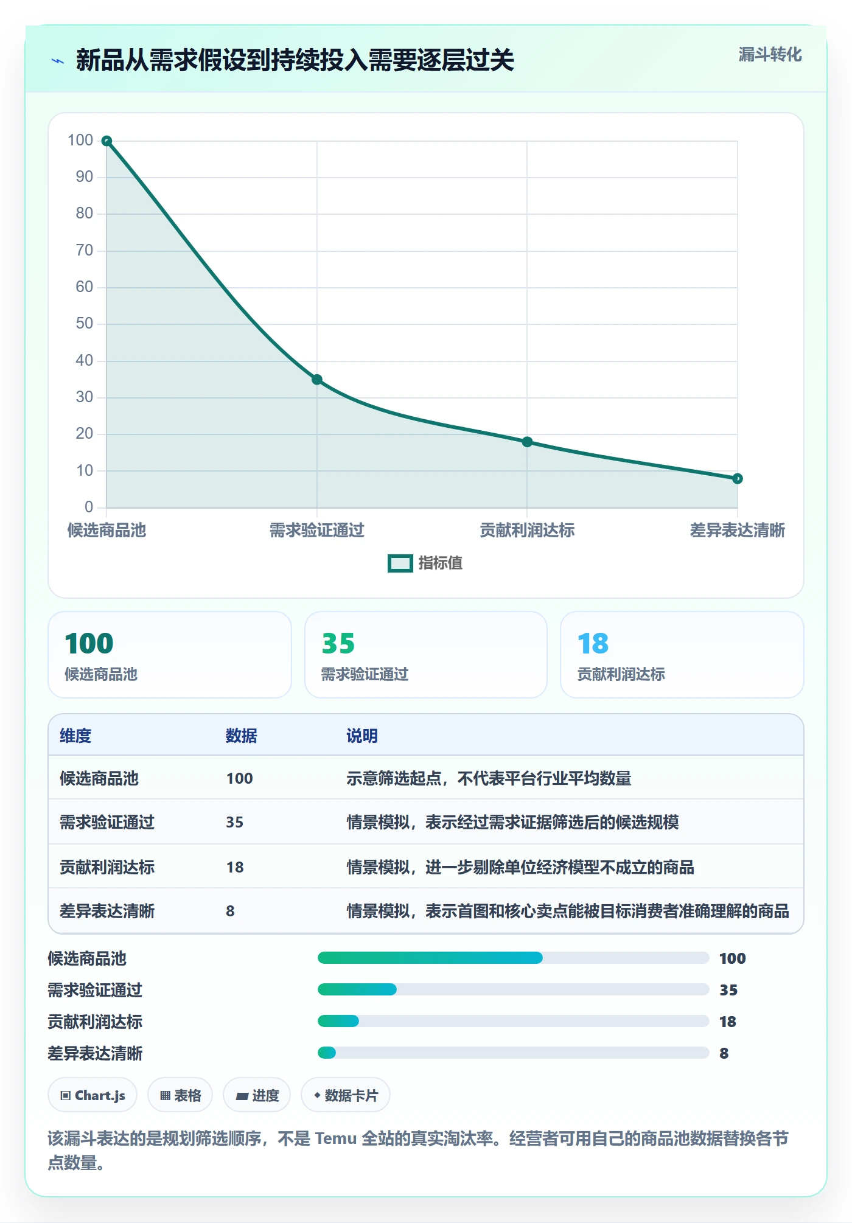Click the 需求验证通过 progress bar
The height and width of the screenshot is (1223, 852).
point(514,990)
